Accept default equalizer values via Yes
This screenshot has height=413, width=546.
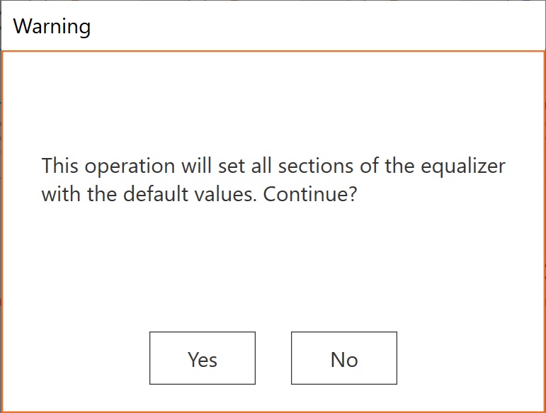pyautogui.click(x=202, y=358)
